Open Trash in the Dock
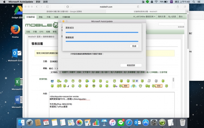 (x=182, y=123)
